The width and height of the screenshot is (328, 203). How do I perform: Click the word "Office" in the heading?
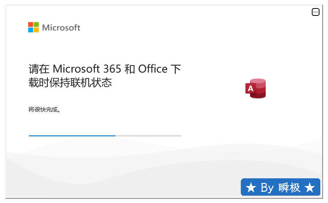click(153, 69)
